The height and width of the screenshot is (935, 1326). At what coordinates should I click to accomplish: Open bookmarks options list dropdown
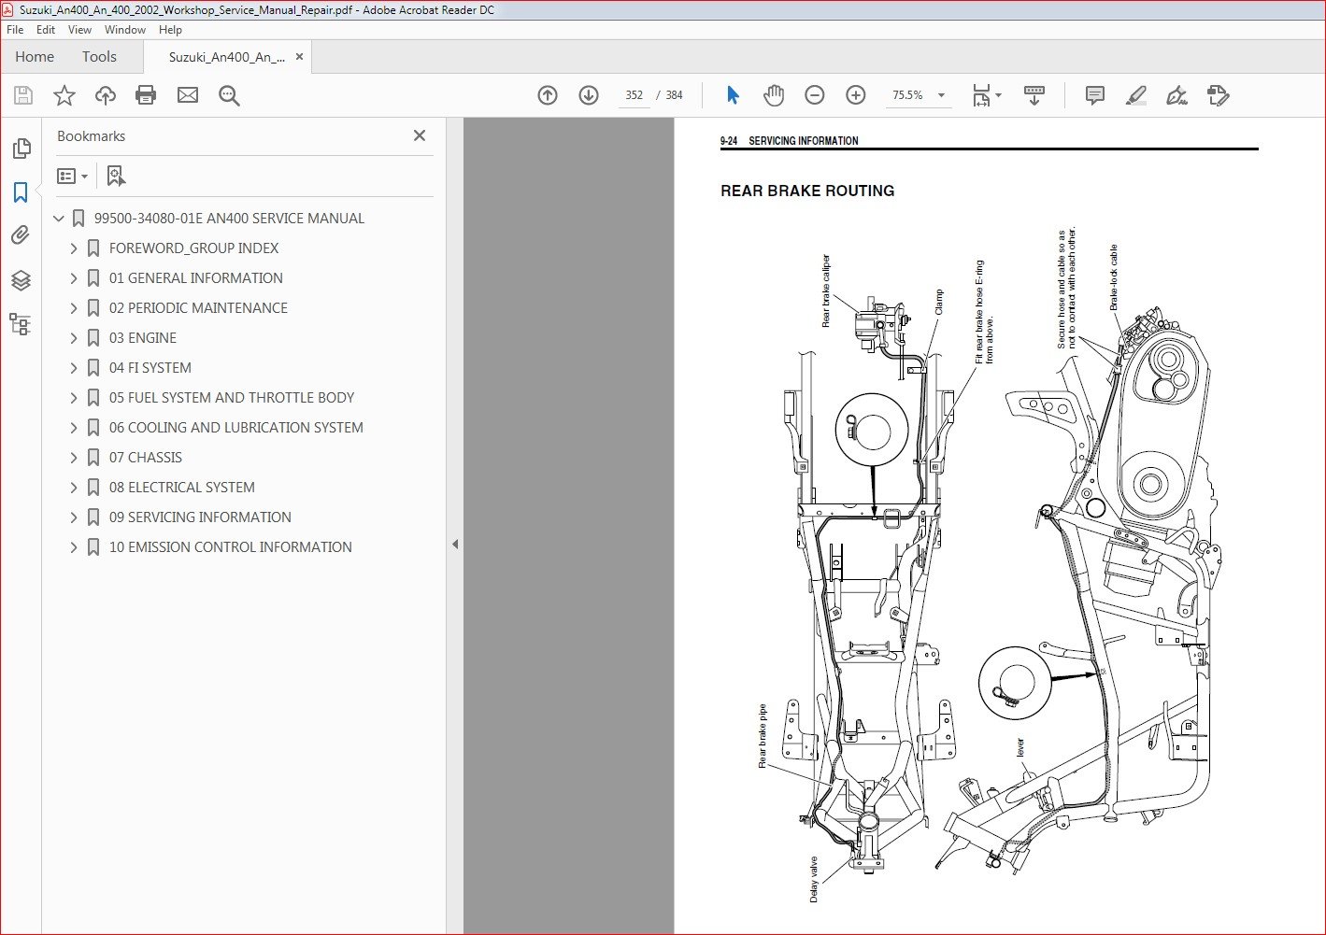[x=72, y=176]
